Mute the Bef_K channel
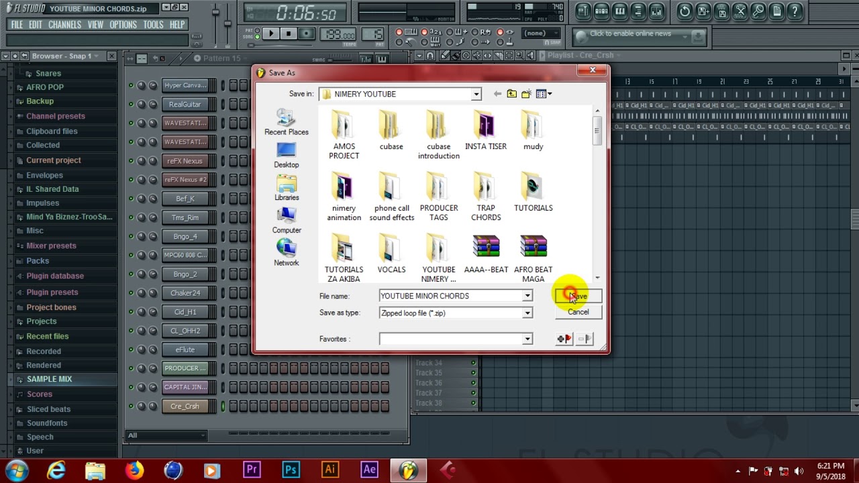Screen dimensions: 859x483 click(131, 199)
